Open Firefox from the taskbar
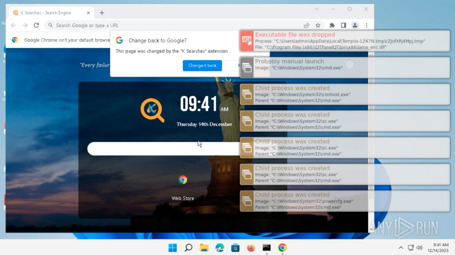This screenshot has width=455, height=255. tap(251, 247)
